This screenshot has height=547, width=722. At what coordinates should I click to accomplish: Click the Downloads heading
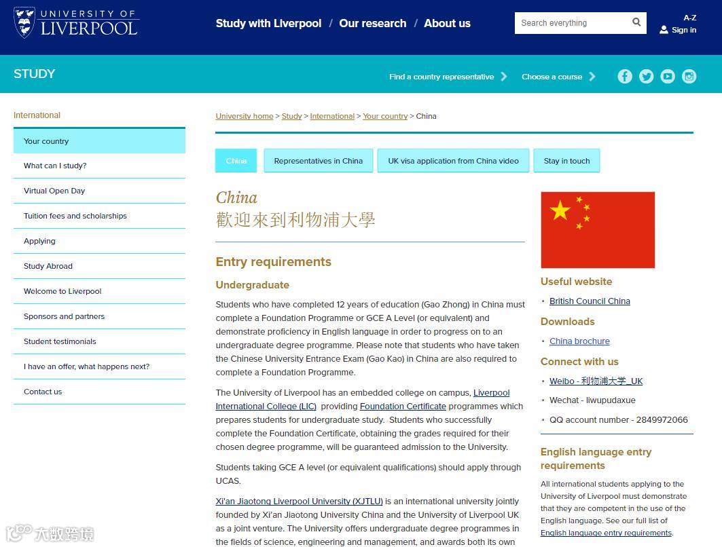(x=567, y=322)
